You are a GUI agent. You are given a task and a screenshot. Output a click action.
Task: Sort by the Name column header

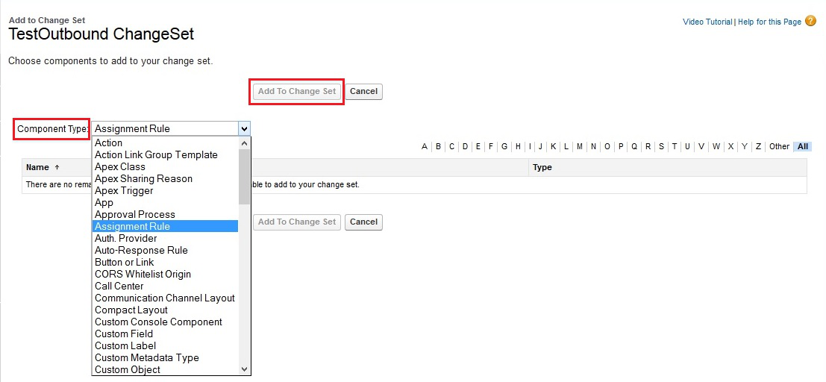pos(37,167)
